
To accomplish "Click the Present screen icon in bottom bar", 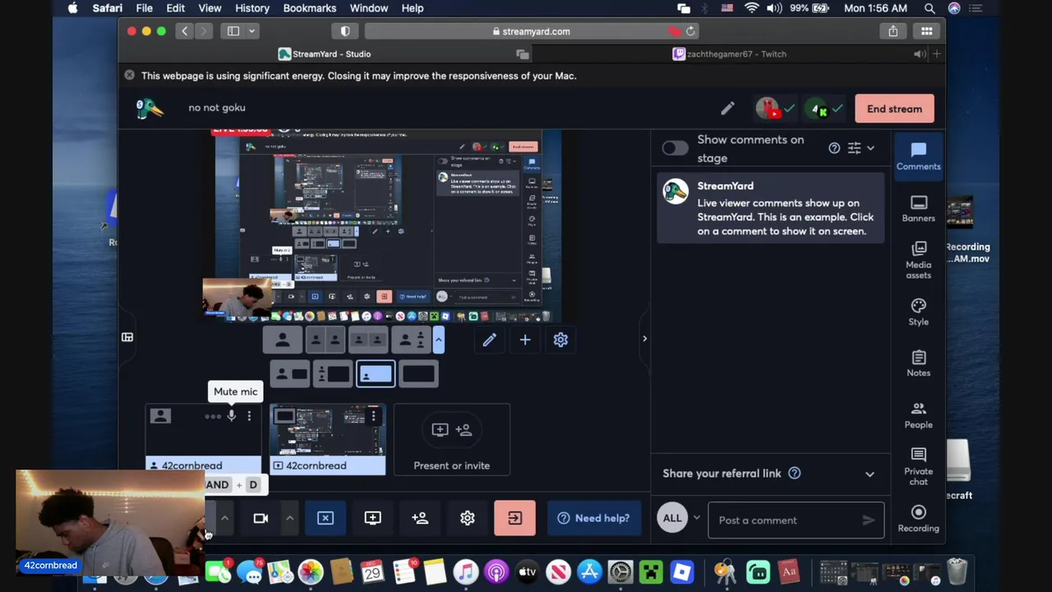I will point(372,518).
